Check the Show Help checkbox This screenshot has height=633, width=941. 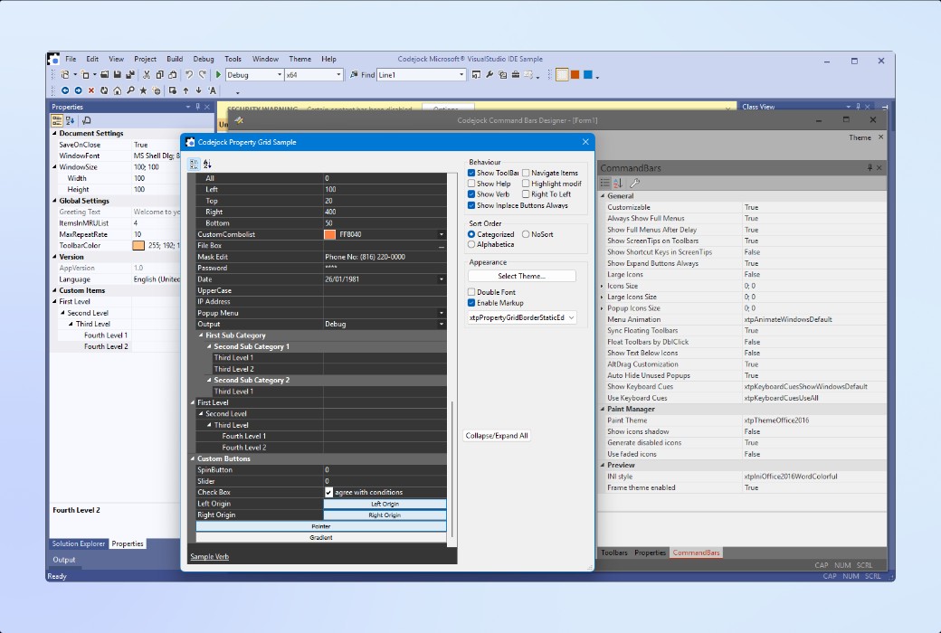(x=471, y=184)
